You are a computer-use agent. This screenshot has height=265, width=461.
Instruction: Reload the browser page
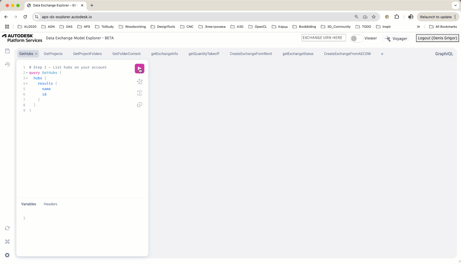(x=25, y=17)
